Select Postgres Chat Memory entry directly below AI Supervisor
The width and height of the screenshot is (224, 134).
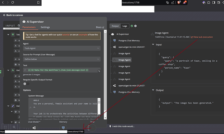click(x=129, y=41)
